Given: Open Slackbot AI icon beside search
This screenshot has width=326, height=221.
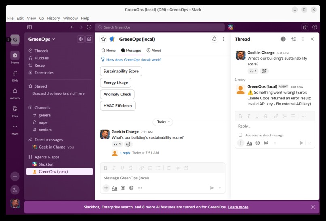Looking at the screenshot, I should [231, 27].
